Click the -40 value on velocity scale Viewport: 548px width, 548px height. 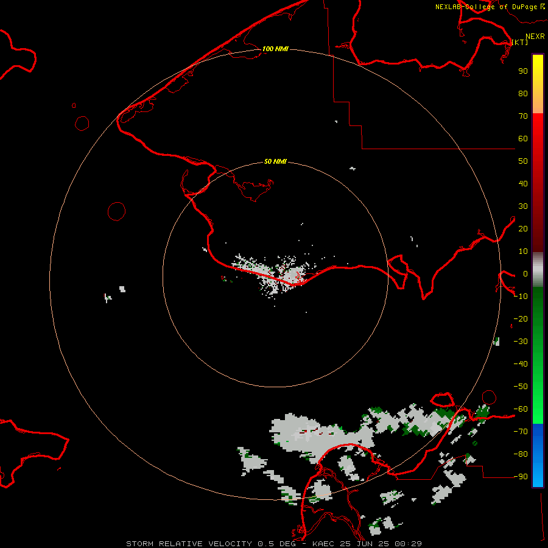(521, 364)
